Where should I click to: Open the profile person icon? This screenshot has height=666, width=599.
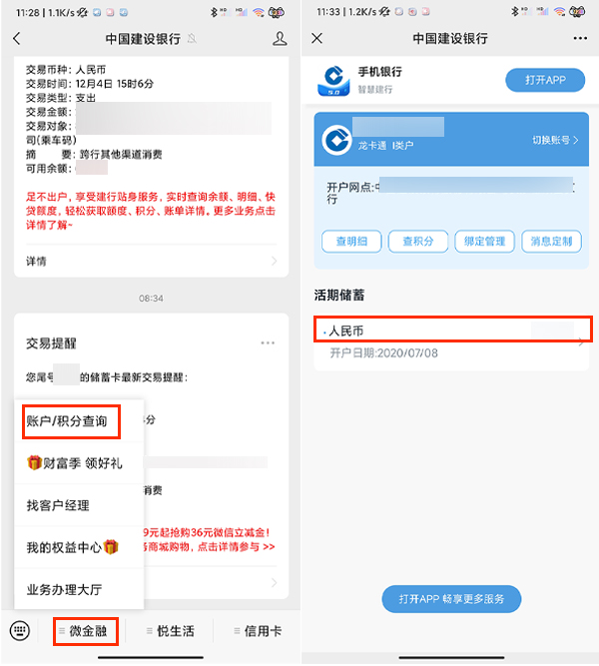tap(280, 39)
